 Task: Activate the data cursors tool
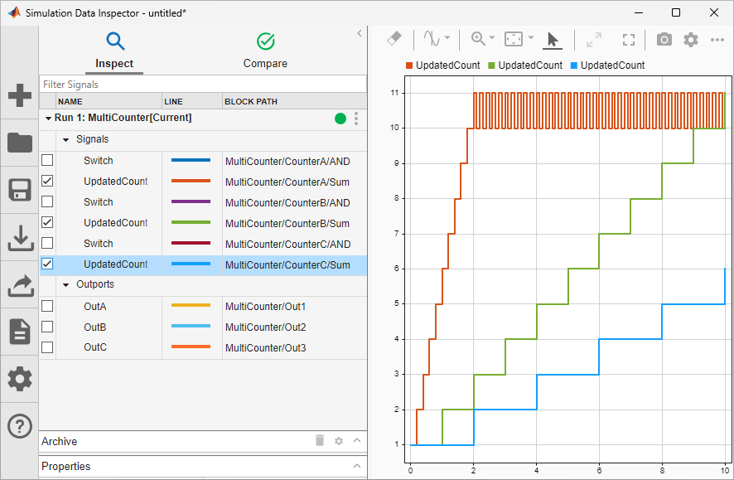[x=430, y=39]
